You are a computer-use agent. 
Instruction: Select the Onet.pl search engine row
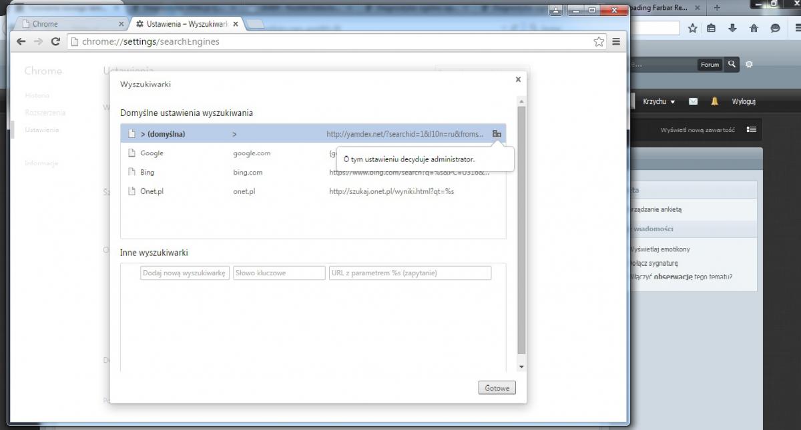coord(313,191)
